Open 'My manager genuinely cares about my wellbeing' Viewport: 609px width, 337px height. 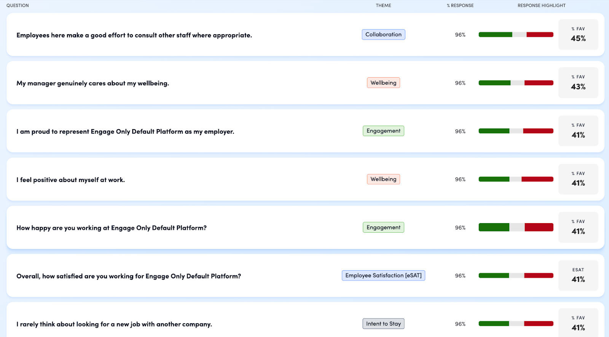tap(92, 83)
